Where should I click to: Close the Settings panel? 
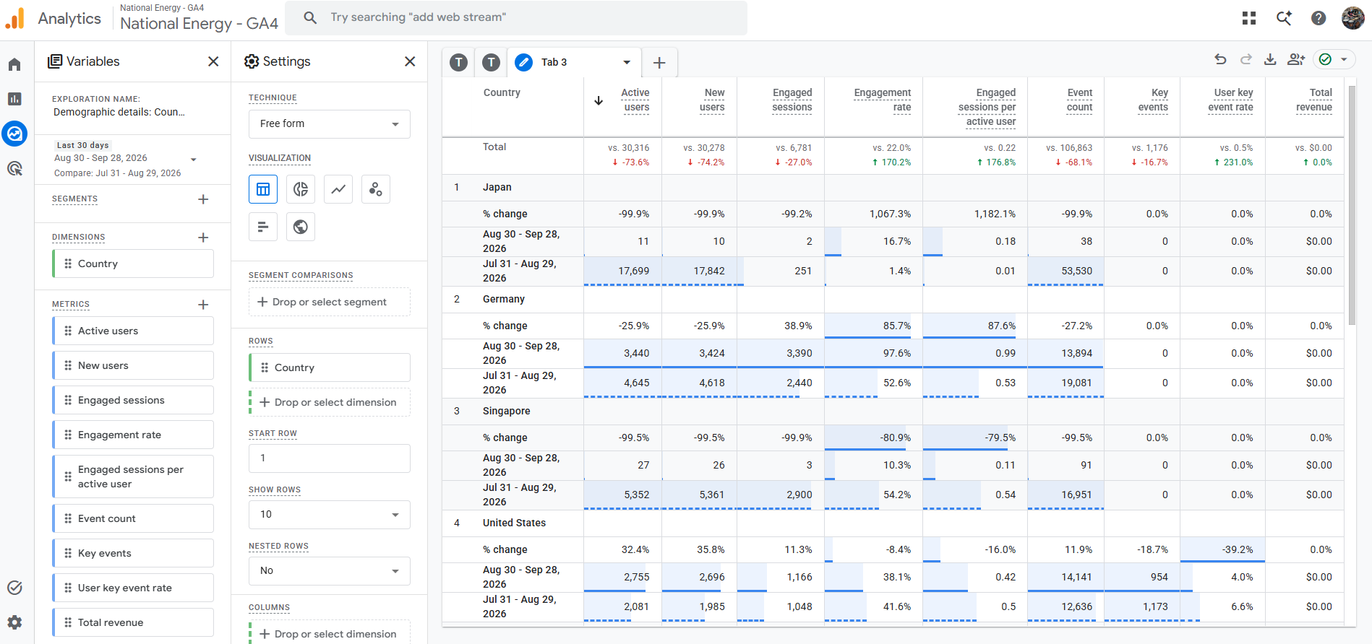[x=410, y=61]
